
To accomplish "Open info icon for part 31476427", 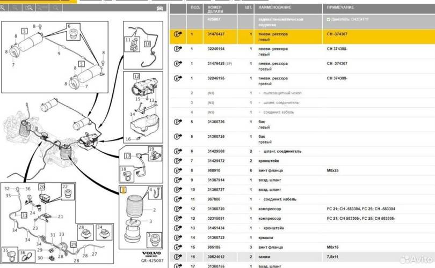I will 178,34.
